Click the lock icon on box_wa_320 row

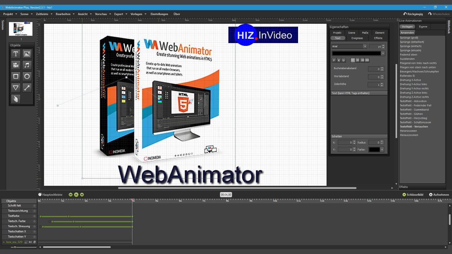click(x=26, y=242)
